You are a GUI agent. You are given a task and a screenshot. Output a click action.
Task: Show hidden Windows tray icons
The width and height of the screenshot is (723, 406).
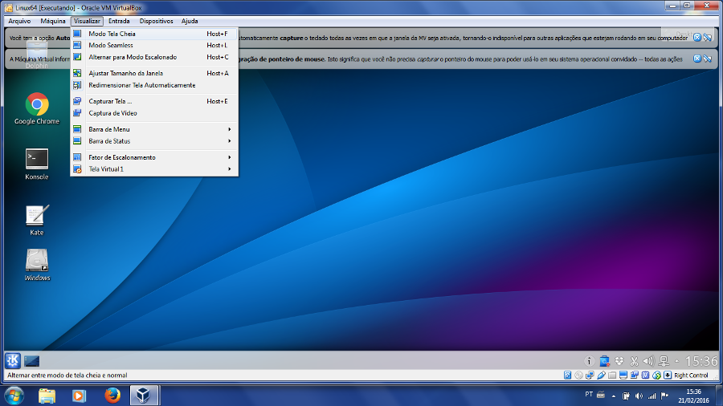pos(613,396)
